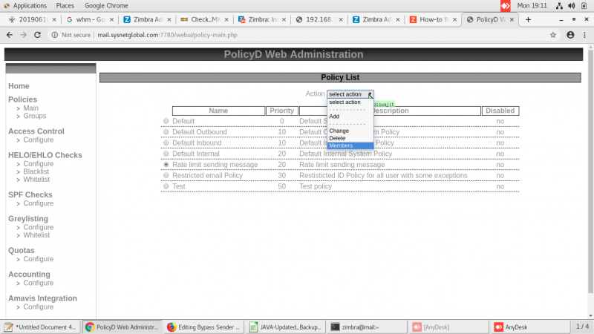Click the browser forward arrow
Screen dimensions: 594x334
[24, 35]
